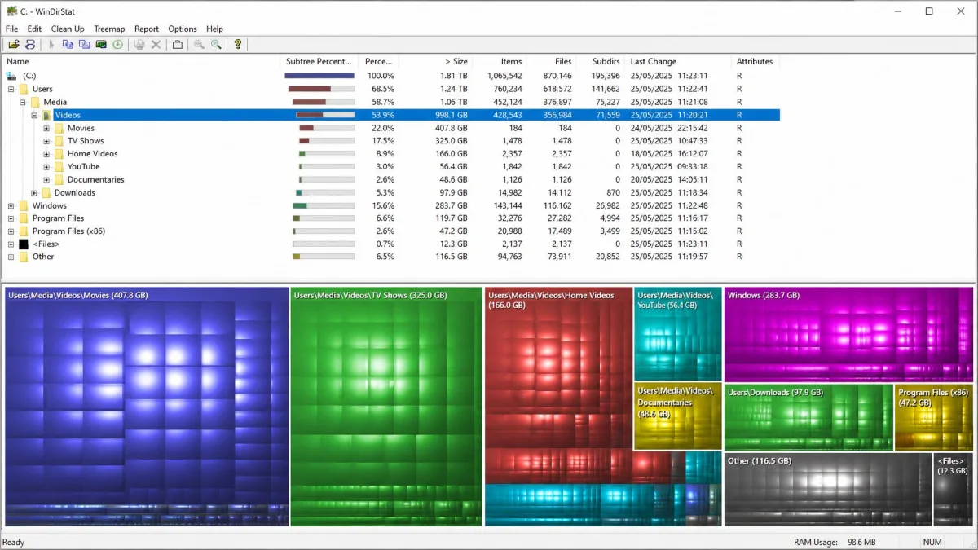978x550 pixels.
Task: Click the Properties toolbar icon
Action: coord(178,44)
